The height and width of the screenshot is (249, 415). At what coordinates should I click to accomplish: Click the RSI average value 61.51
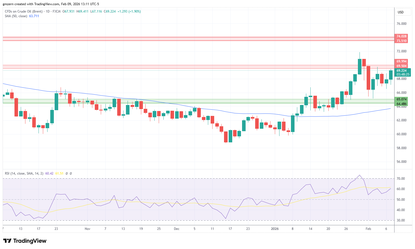59,173
